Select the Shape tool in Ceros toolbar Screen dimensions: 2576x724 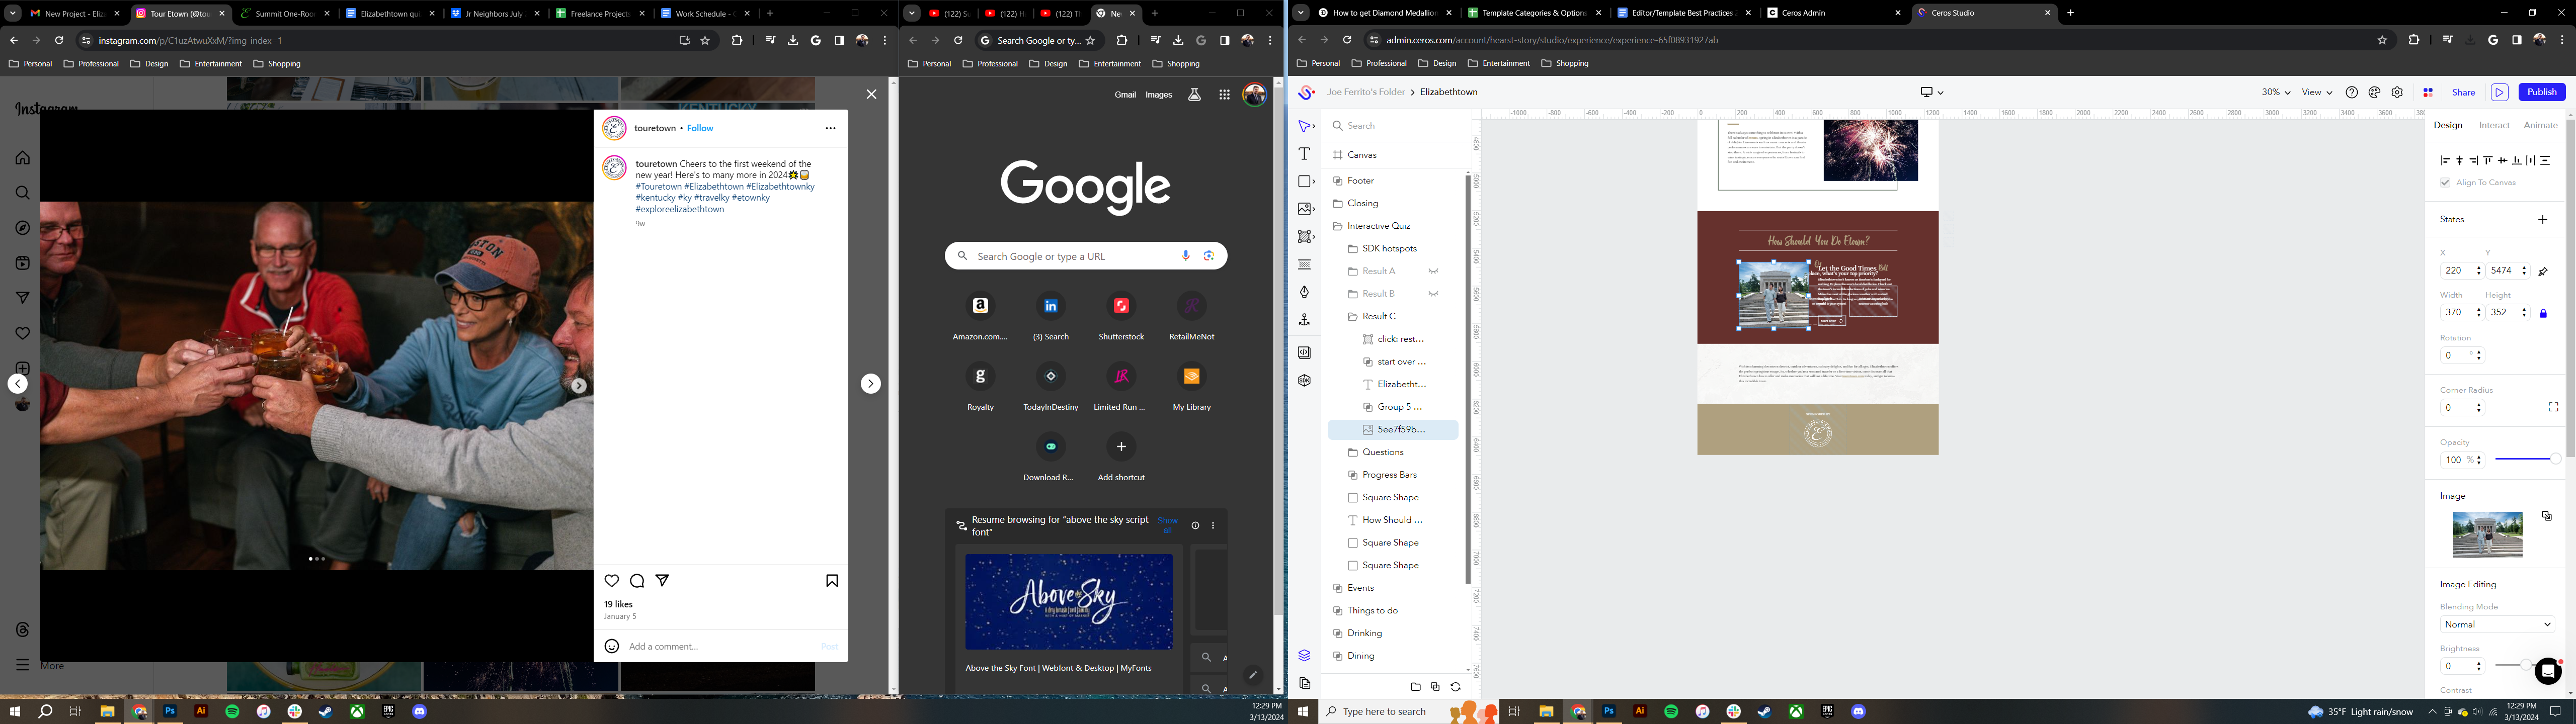1304,181
